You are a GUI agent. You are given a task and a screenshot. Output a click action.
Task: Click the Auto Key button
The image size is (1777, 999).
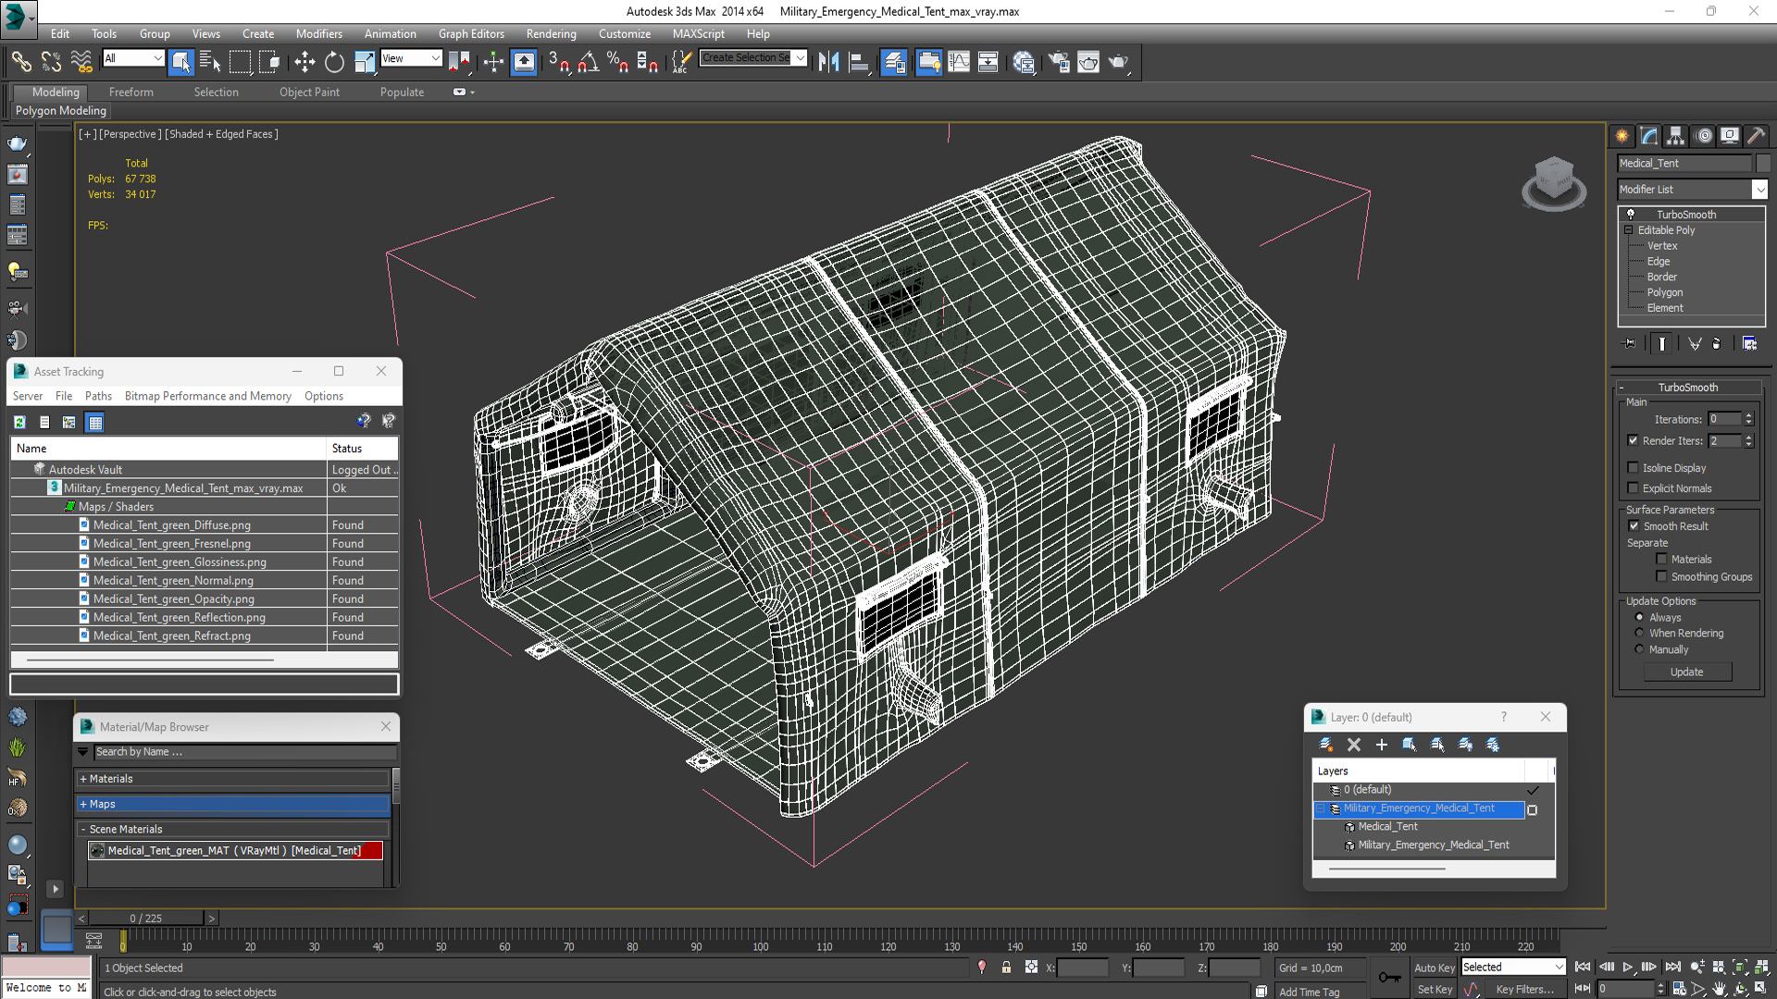point(1434,968)
